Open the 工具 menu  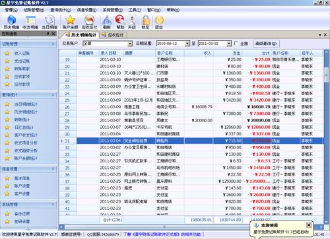coord(135,10)
